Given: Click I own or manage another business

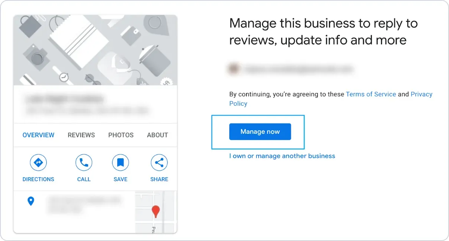Looking at the screenshot, I should coord(282,156).
